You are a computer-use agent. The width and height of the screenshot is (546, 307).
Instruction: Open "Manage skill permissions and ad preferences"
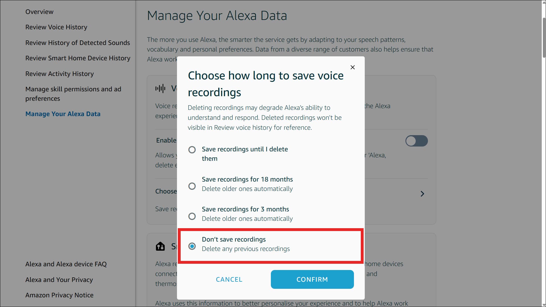(73, 94)
